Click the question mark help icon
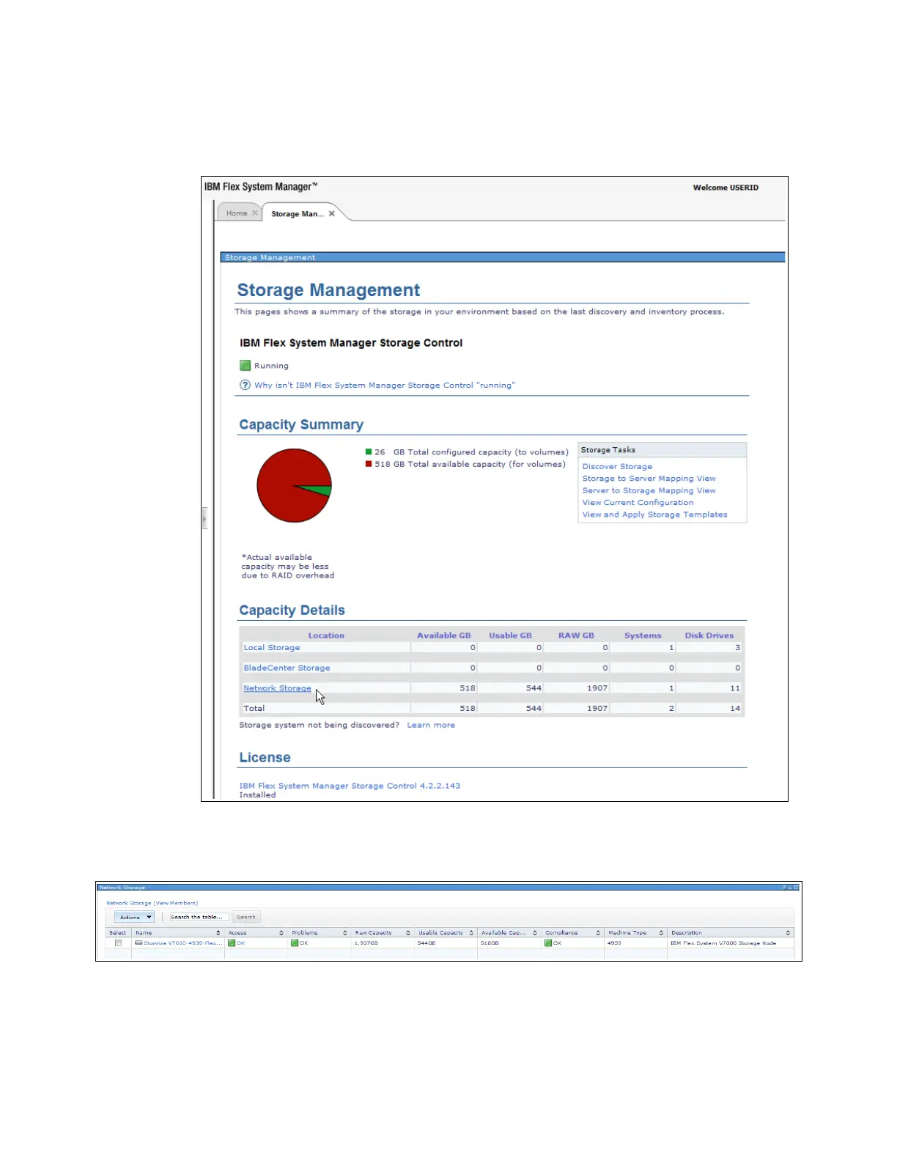This screenshot has width=897, height=1161. click(x=246, y=385)
